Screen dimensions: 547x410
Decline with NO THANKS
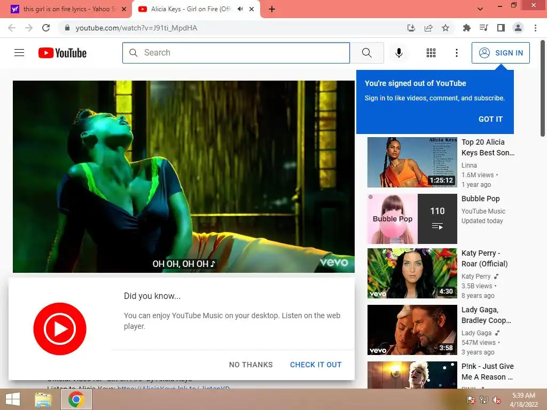[251, 365]
